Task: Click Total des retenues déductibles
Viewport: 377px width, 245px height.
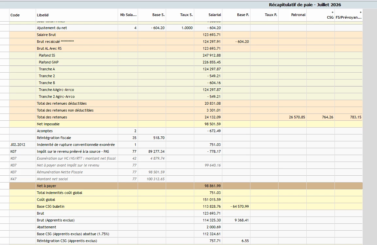Action: (x=62, y=103)
